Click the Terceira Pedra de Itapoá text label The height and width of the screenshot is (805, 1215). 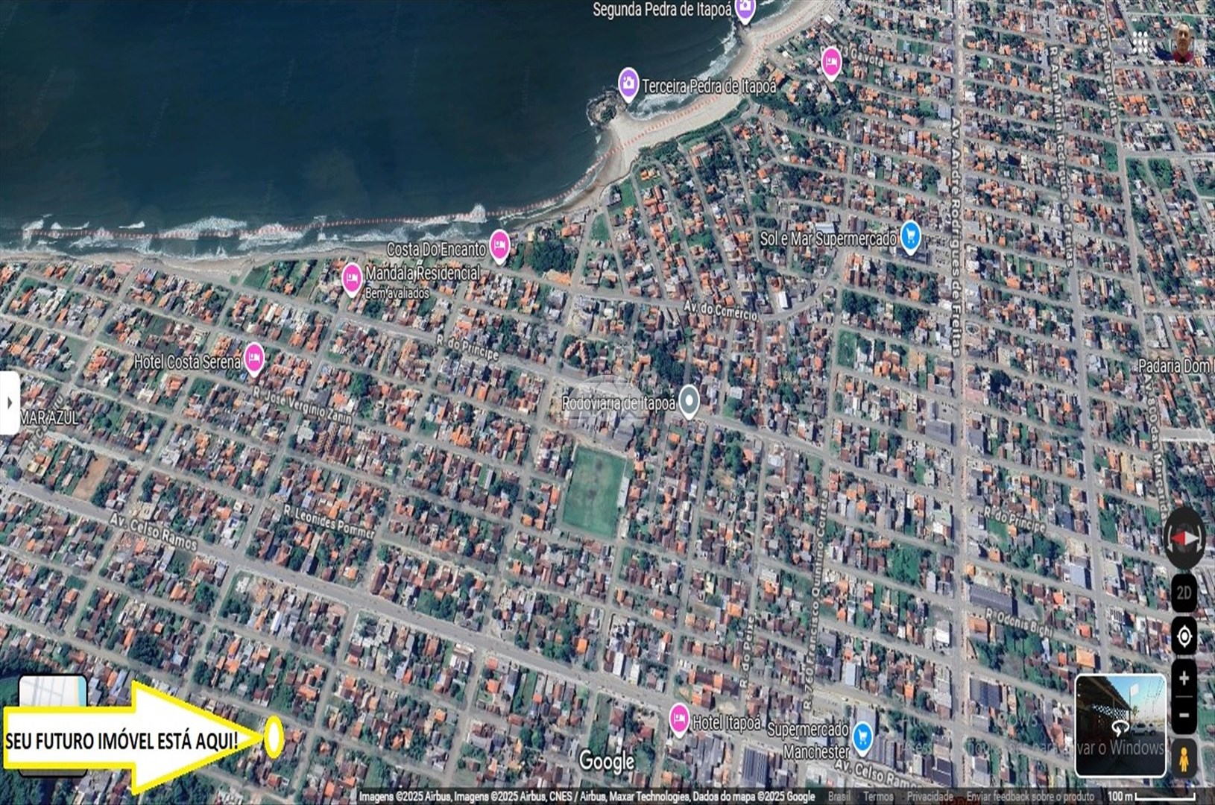[709, 86]
